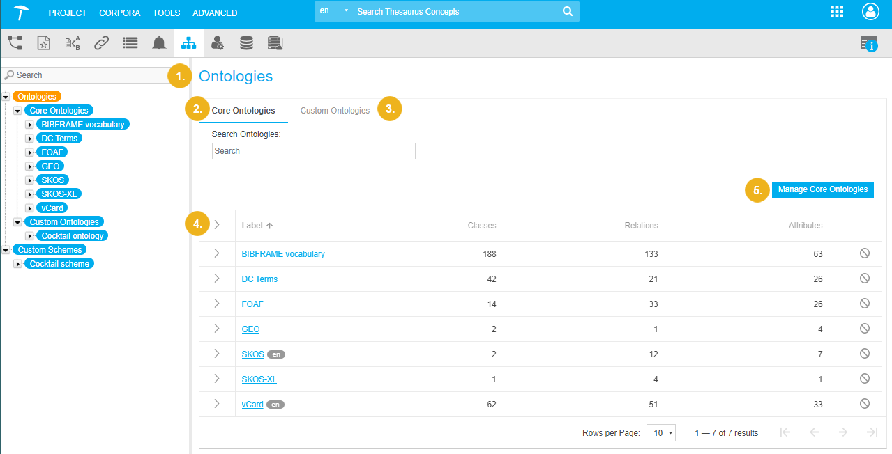The height and width of the screenshot is (454, 892).
Task: Click the starred document toolbar icon
Action: [43, 43]
